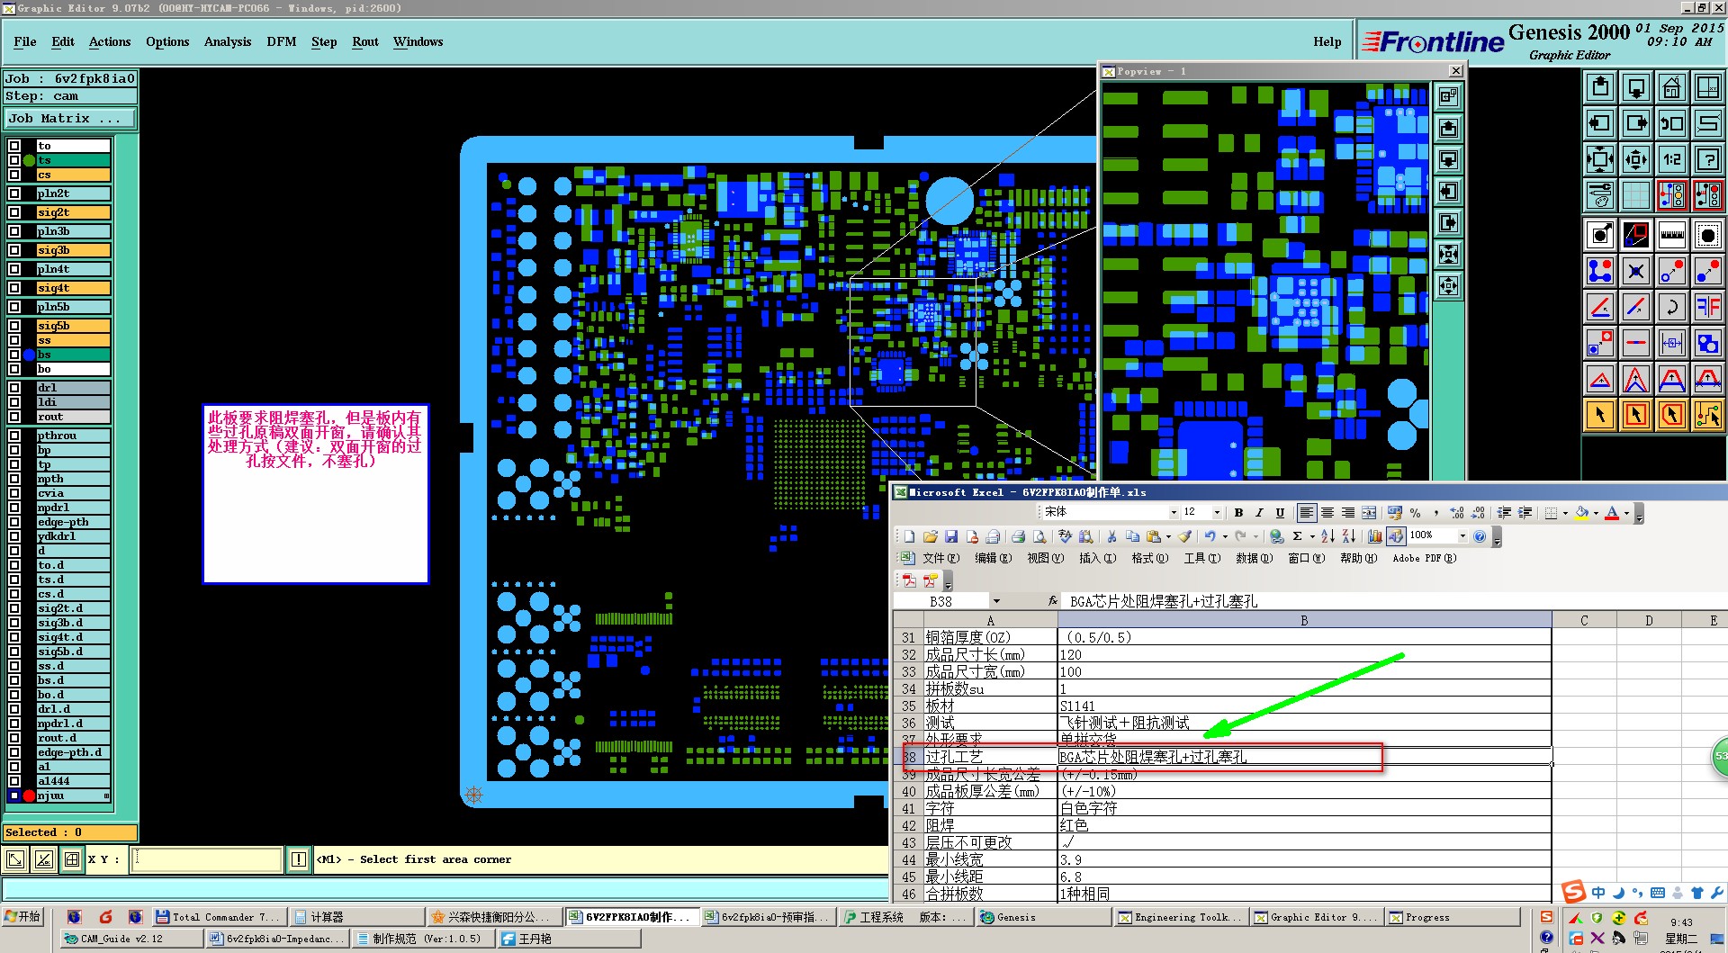Open Excel borders dropdown arrow
The width and height of the screenshot is (1728, 953).
(x=1565, y=513)
